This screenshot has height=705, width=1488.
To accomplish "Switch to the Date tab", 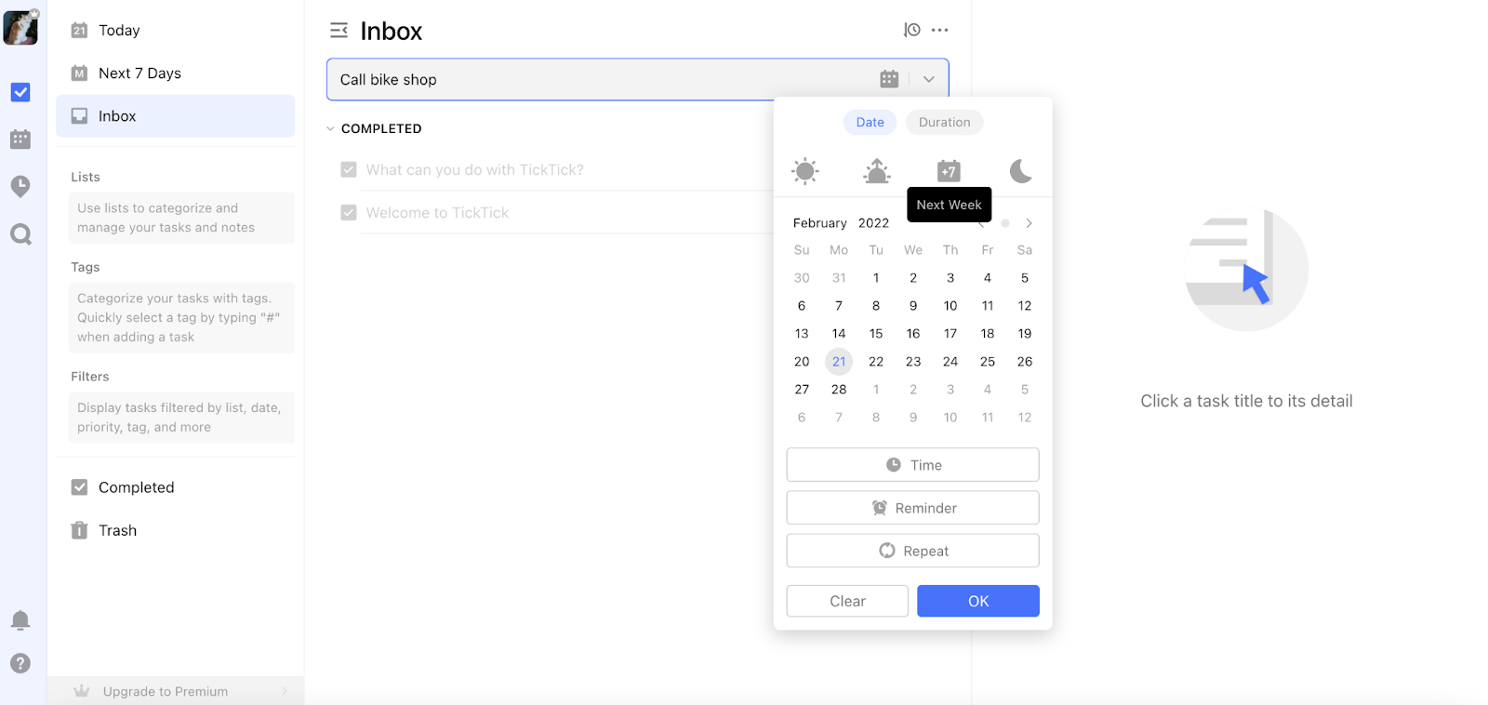I will (870, 122).
